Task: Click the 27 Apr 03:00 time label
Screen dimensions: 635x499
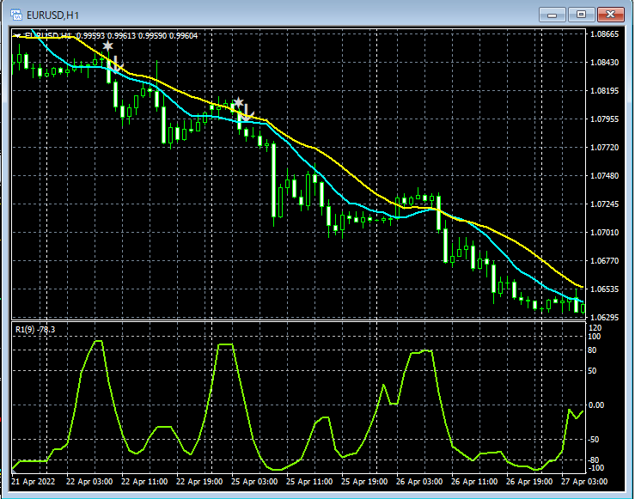Action: click(584, 482)
